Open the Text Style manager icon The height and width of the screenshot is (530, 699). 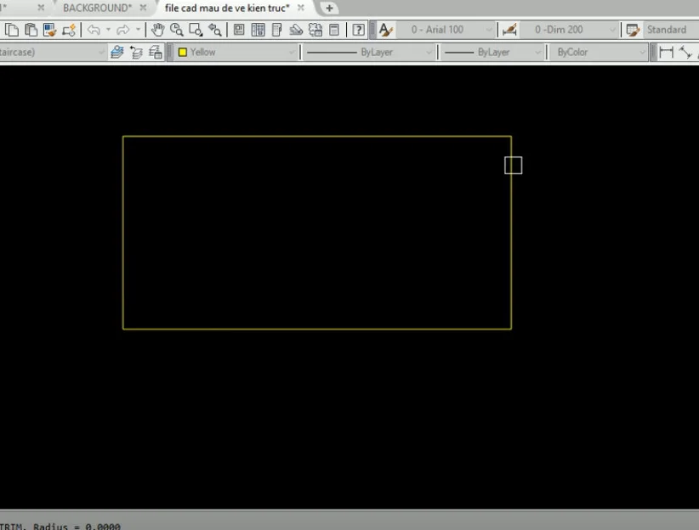385,30
